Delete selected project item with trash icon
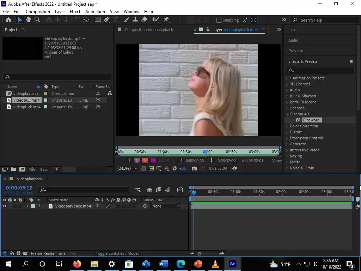 (x=56, y=169)
